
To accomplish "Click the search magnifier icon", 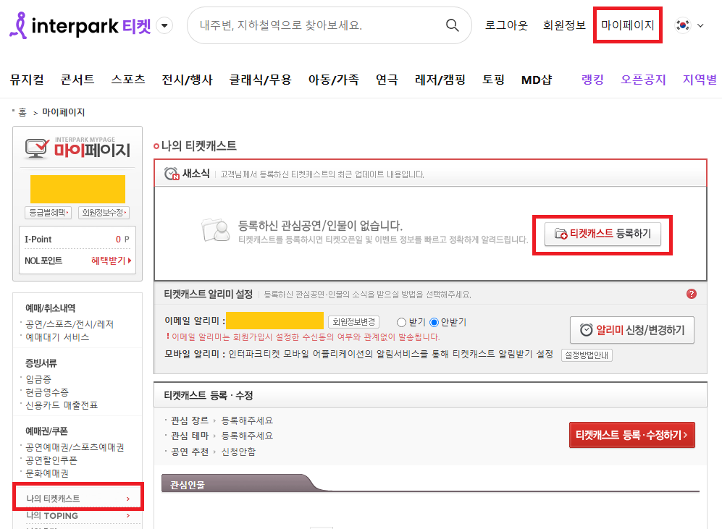I will (x=452, y=25).
